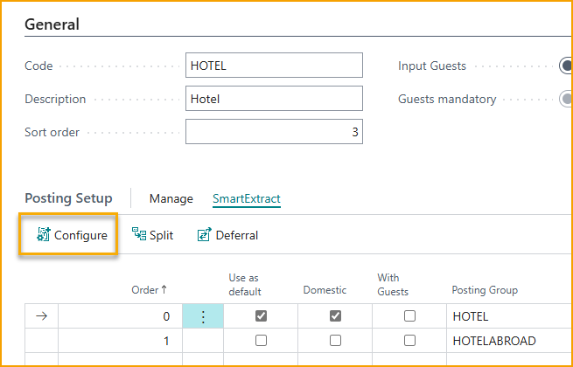Uncheck Domestic for HOTEL row
573x367 pixels.
tap(335, 317)
